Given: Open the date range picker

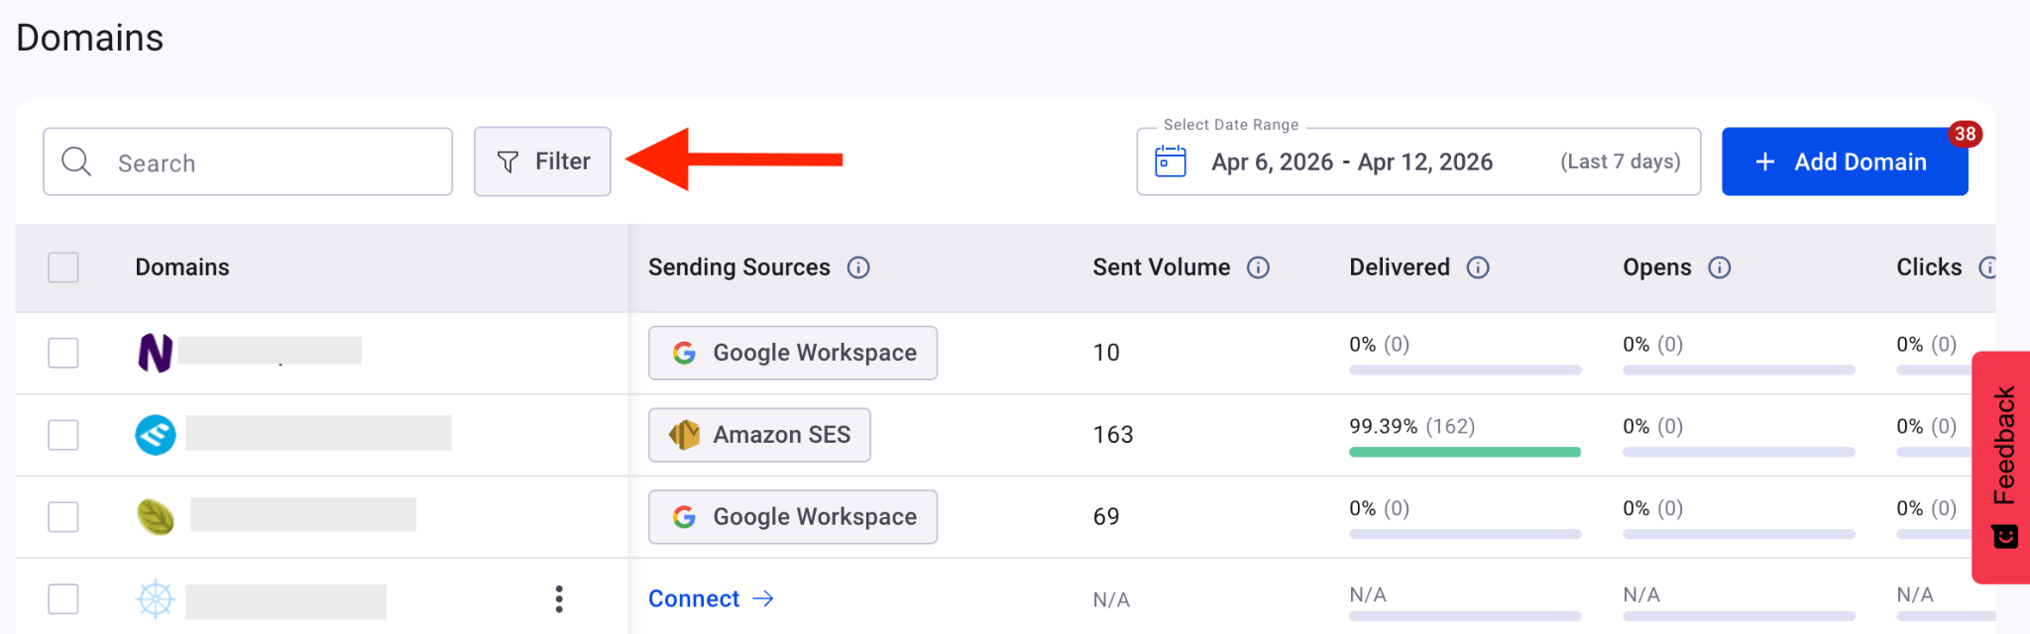Looking at the screenshot, I should 1417,161.
